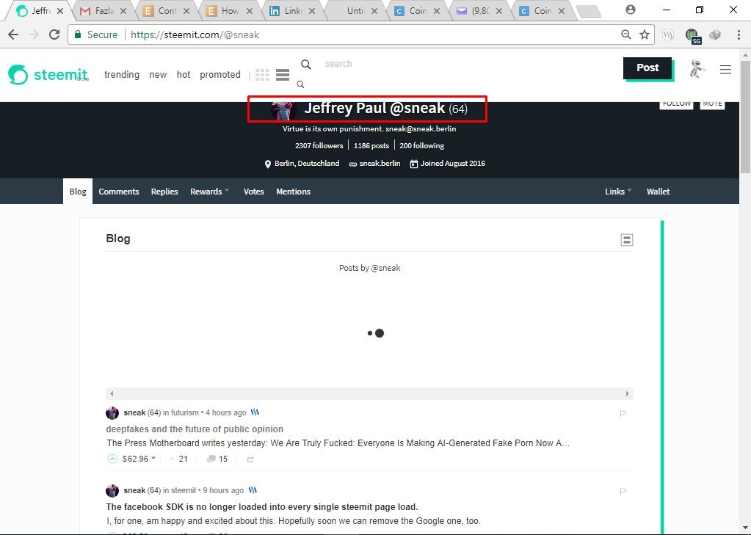Click sneak avatar on deepfakes post
Viewport: 751px width, 535px height.
(112, 413)
